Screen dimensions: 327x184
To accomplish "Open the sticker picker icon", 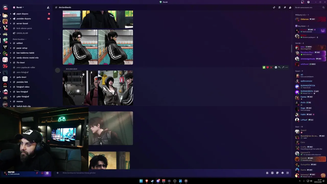I will (277, 173).
